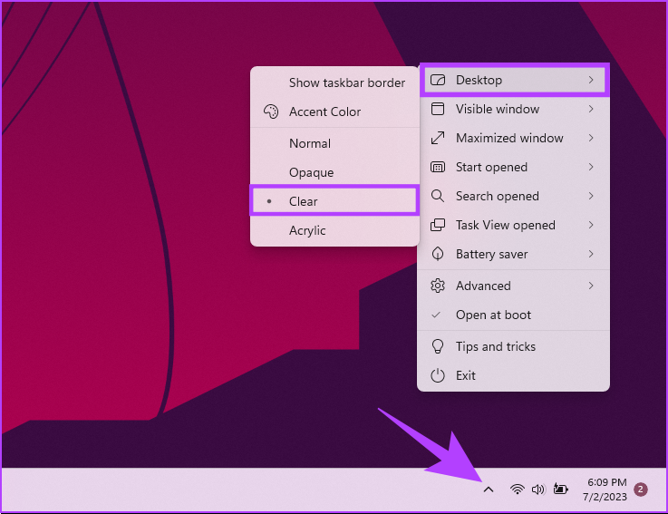Click the Maximized window arrows icon
The width and height of the screenshot is (668, 514).
pyautogui.click(x=438, y=138)
